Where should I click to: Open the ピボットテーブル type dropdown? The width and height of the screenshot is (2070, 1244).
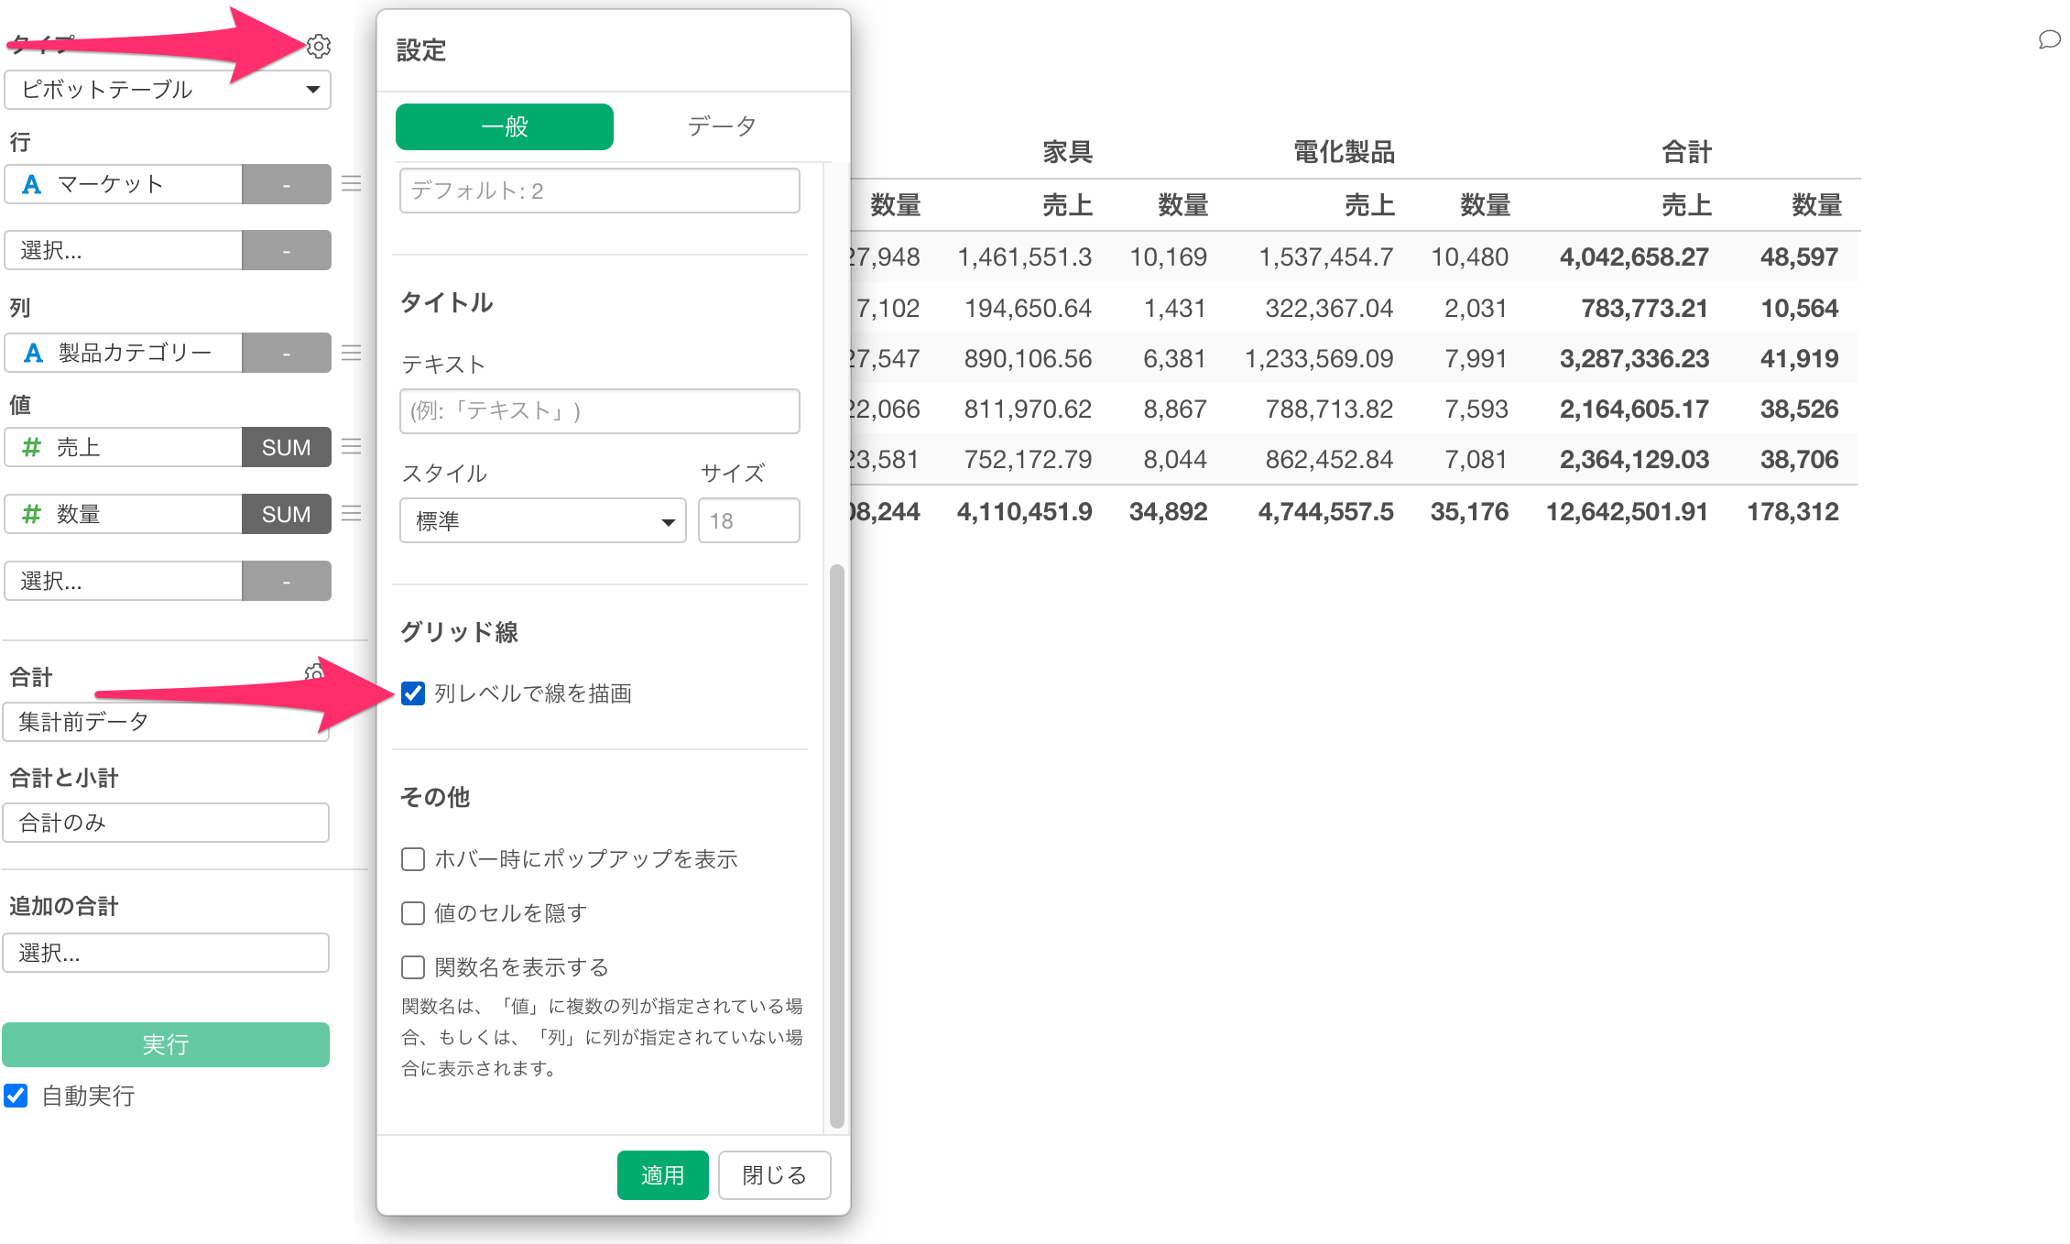(x=168, y=90)
